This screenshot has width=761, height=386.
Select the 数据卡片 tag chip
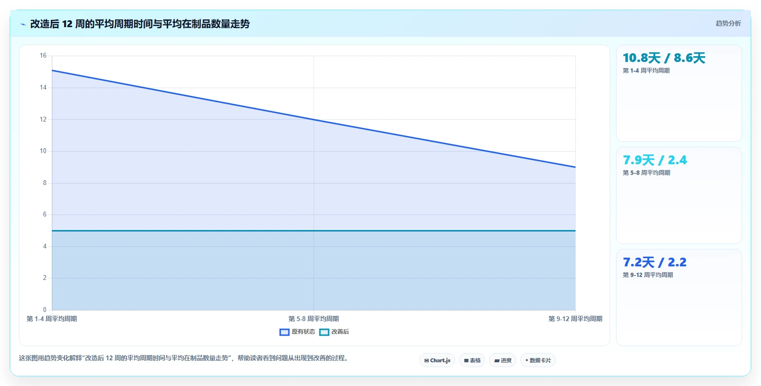click(538, 360)
